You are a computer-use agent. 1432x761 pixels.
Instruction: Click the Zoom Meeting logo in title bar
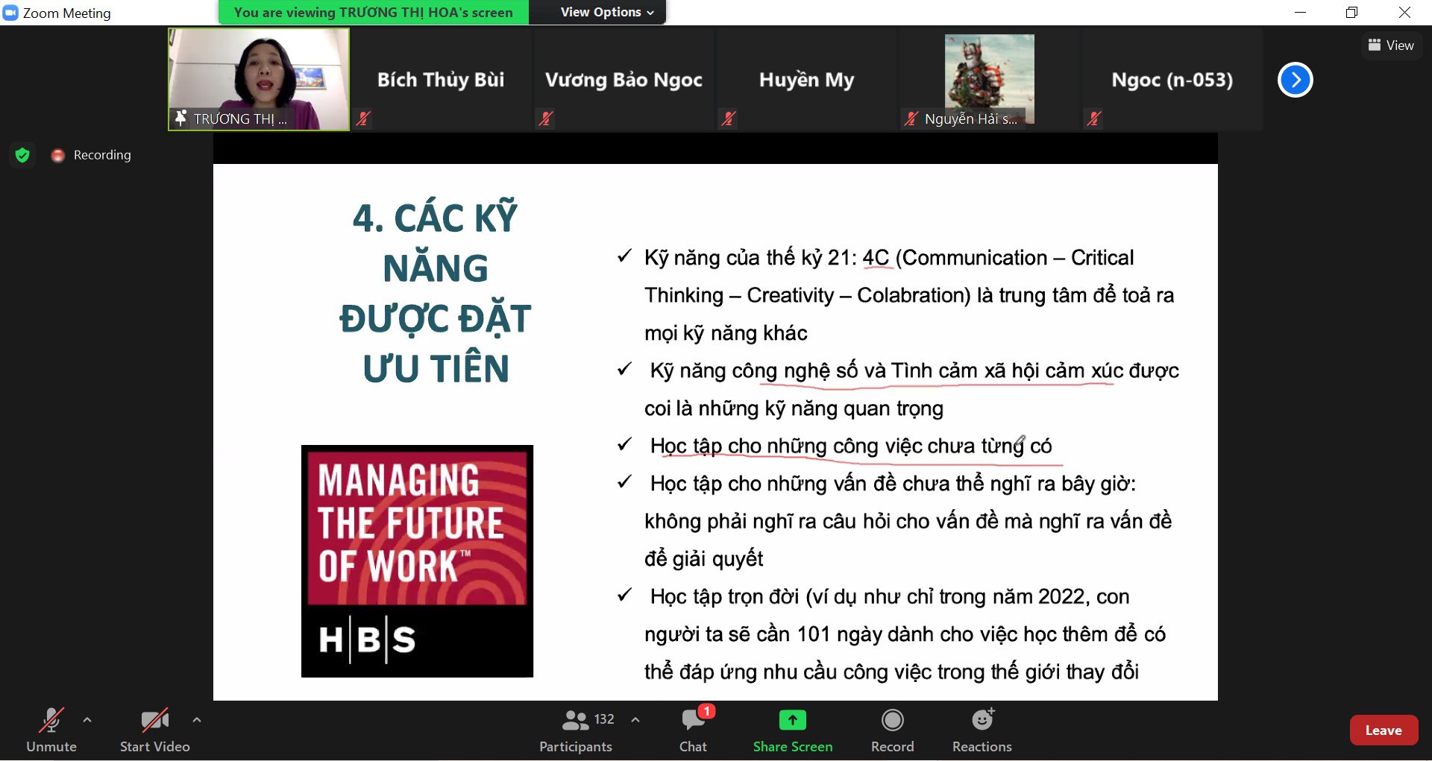[x=10, y=13]
